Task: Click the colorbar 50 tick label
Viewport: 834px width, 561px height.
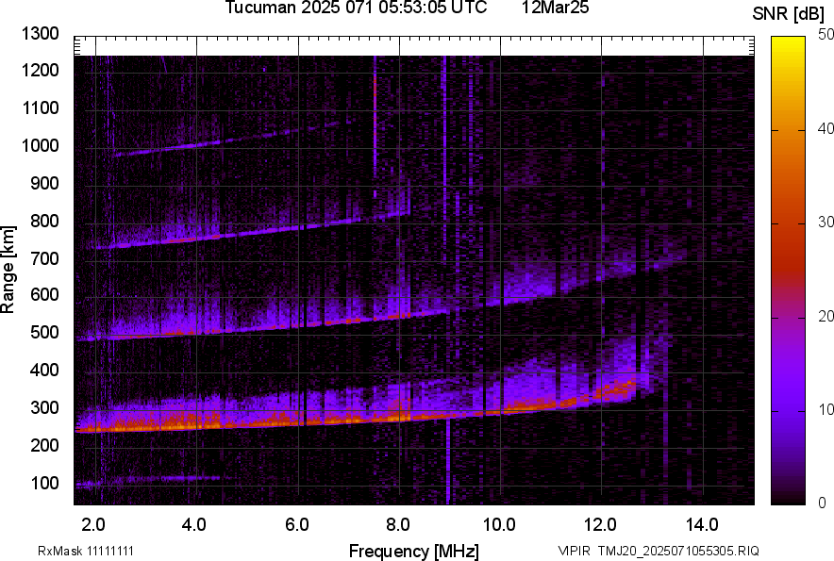Action: point(826,35)
